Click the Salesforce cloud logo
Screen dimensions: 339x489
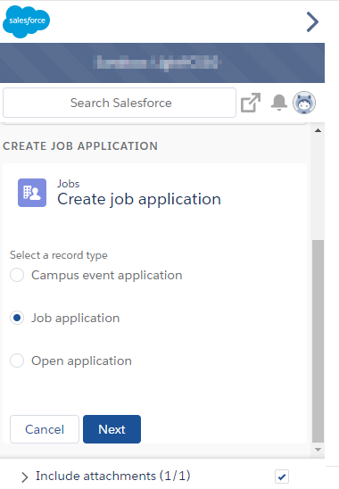pyautogui.click(x=26, y=21)
